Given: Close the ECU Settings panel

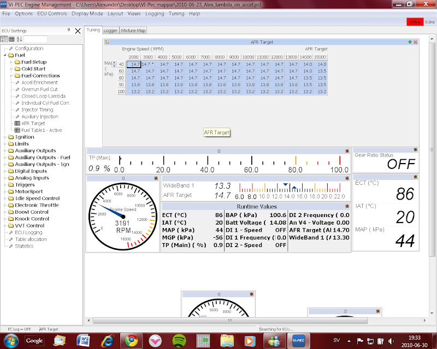Looking at the screenshot, I should 78,31.
